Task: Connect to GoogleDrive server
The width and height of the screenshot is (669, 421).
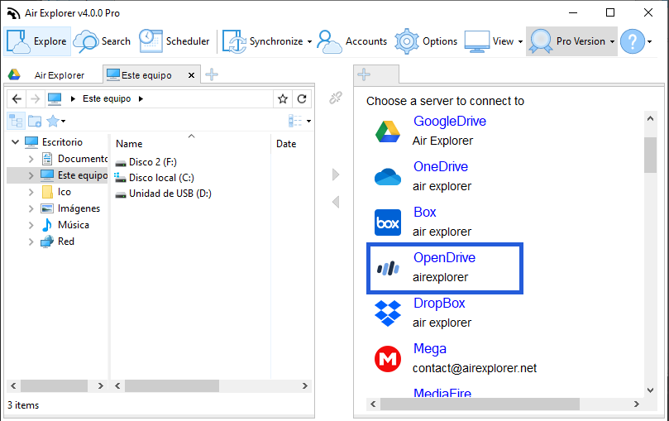Action: [449, 122]
